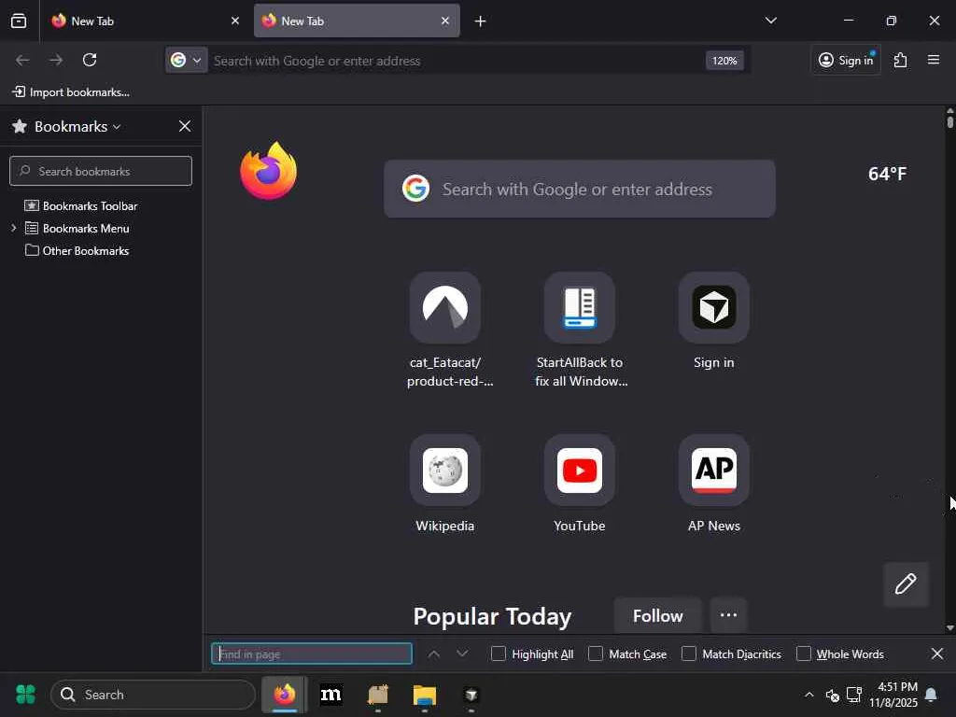Click the 64°F weather widget
Viewport: 956px width, 717px height.
[887, 174]
